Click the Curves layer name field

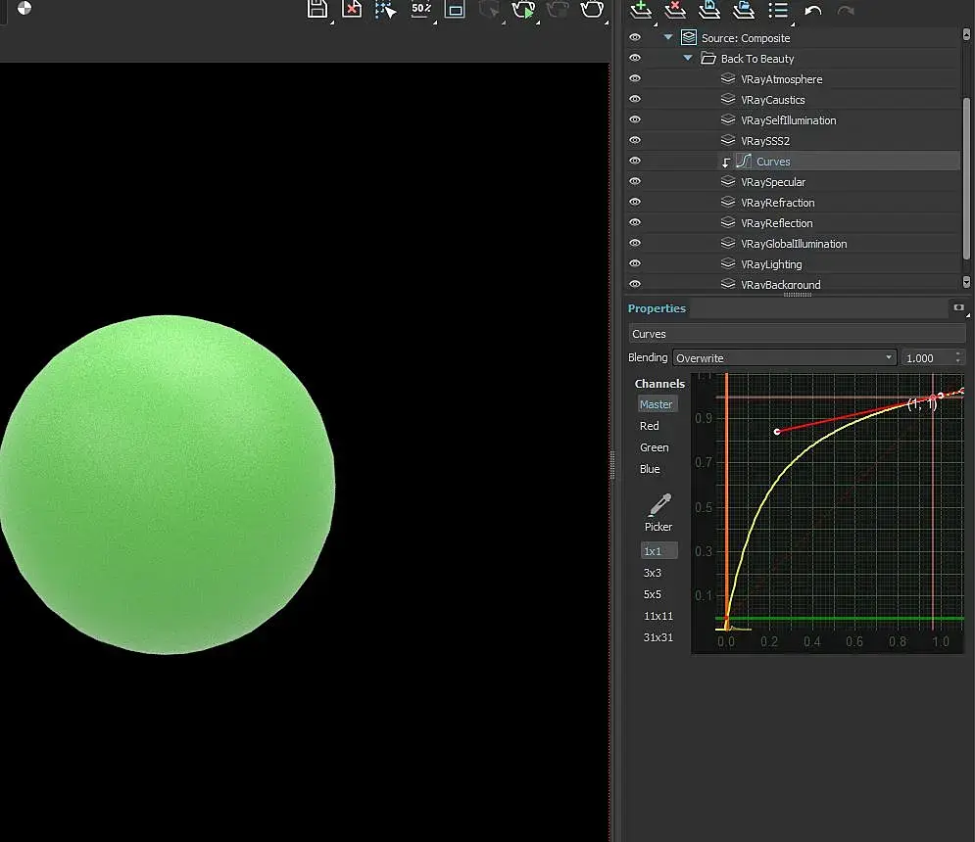[x=796, y=334]
